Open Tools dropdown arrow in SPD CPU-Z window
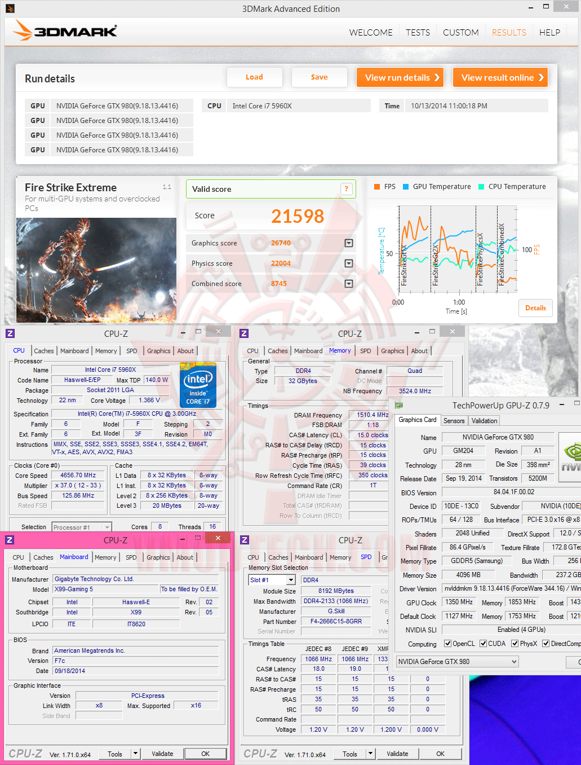 tap(370, 753)
